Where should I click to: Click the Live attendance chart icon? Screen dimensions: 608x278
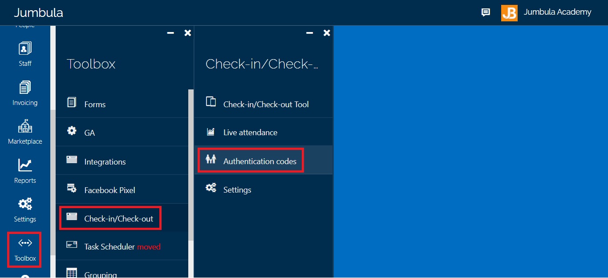211,132
